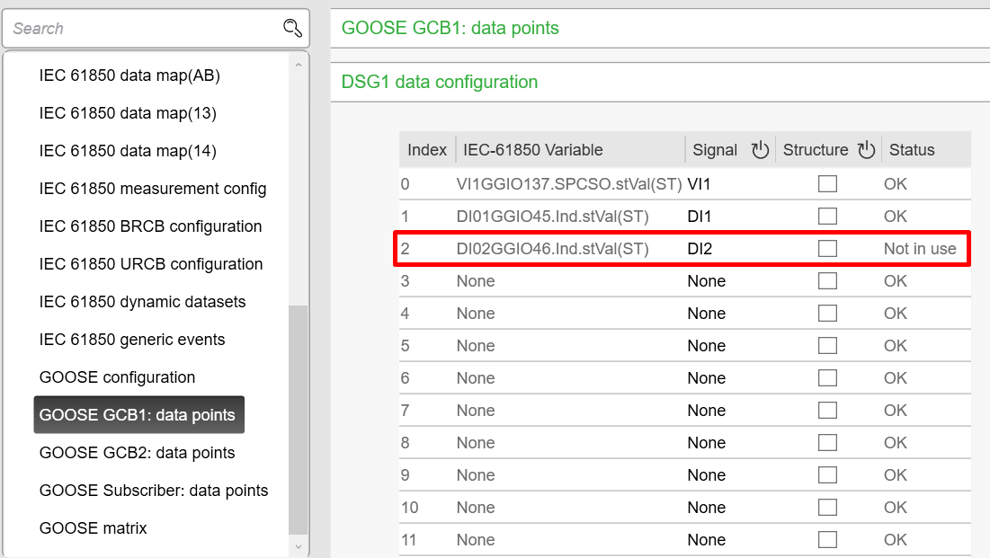Select IEC 61850 BRCB configuration
This screenshot has height=558, width=990.
pos(150,226)
